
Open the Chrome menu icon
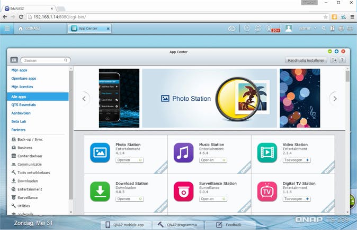[352, 17]
